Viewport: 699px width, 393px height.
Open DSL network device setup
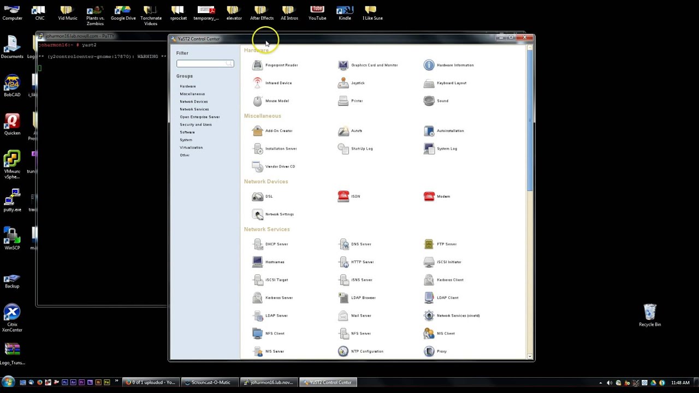pyautogui.click(x=263, y=196)
